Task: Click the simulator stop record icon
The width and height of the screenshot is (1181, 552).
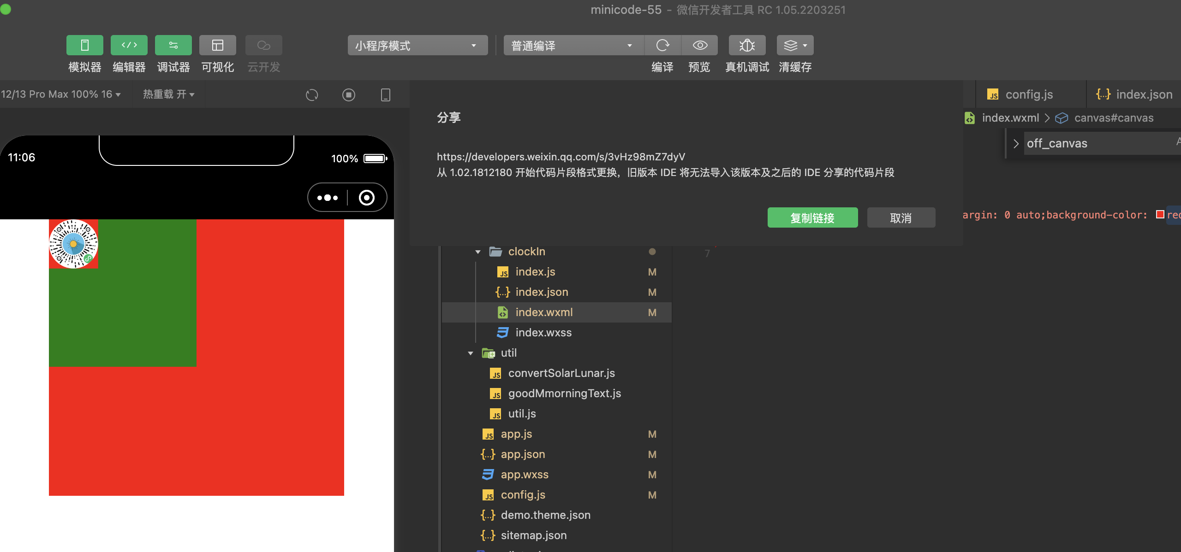Action: (x=349, y=95)
